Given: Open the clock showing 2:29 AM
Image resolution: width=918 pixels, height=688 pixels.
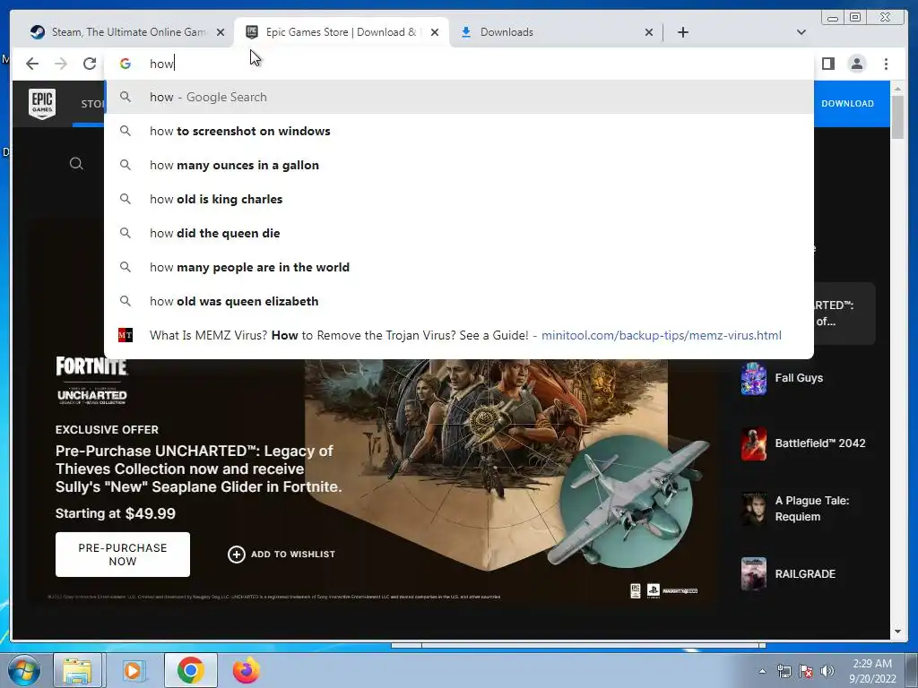Looking at the screenshot, I should click(872, 671).
